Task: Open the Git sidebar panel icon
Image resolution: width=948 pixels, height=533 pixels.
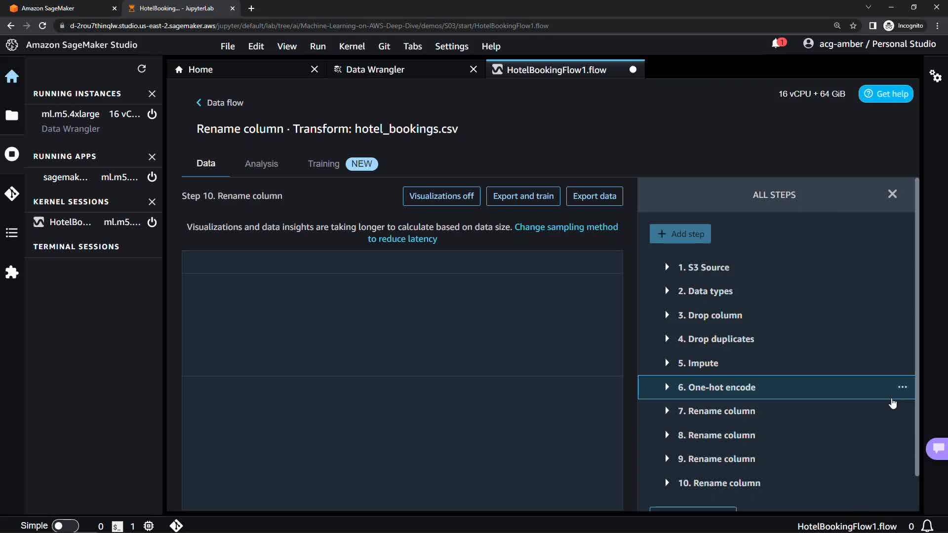Action: (12, 193)
